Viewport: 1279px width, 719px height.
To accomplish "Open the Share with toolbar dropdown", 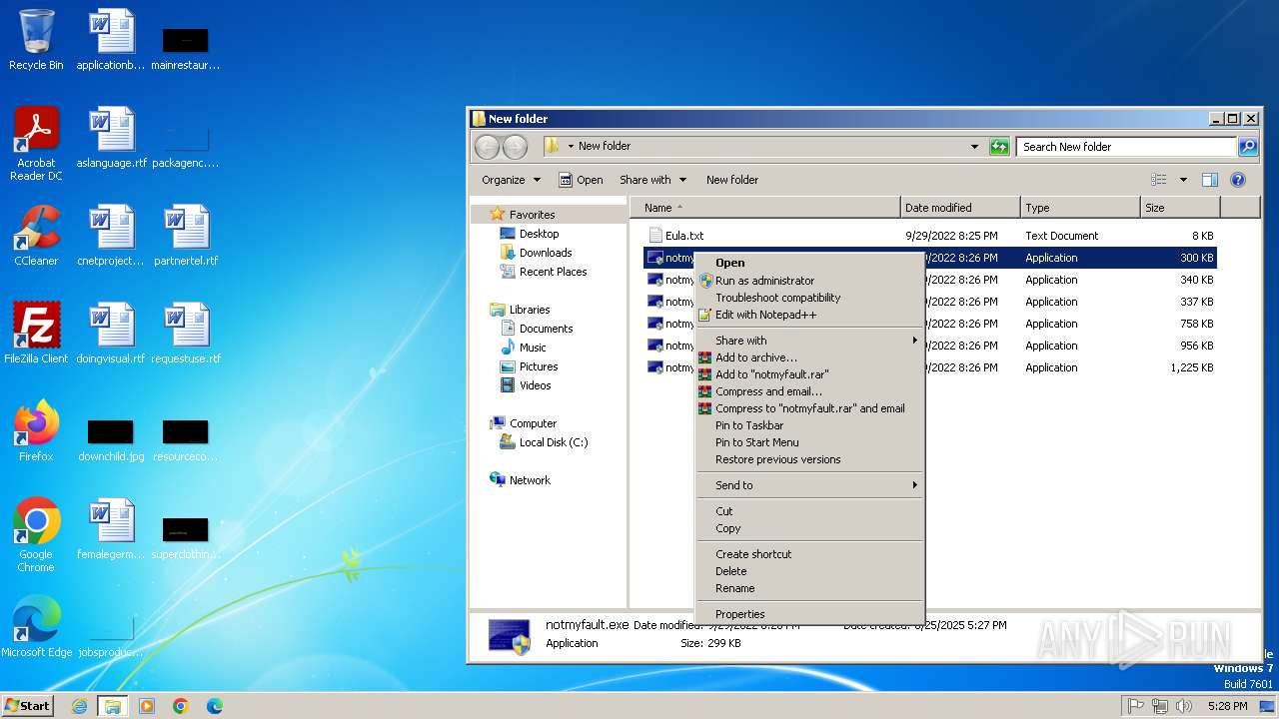I will coord(653,180).
